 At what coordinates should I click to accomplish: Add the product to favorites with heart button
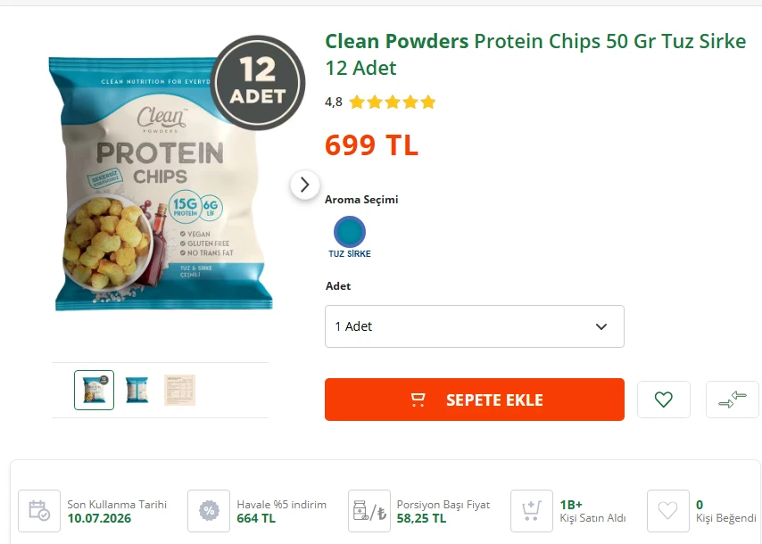point(664,400)
